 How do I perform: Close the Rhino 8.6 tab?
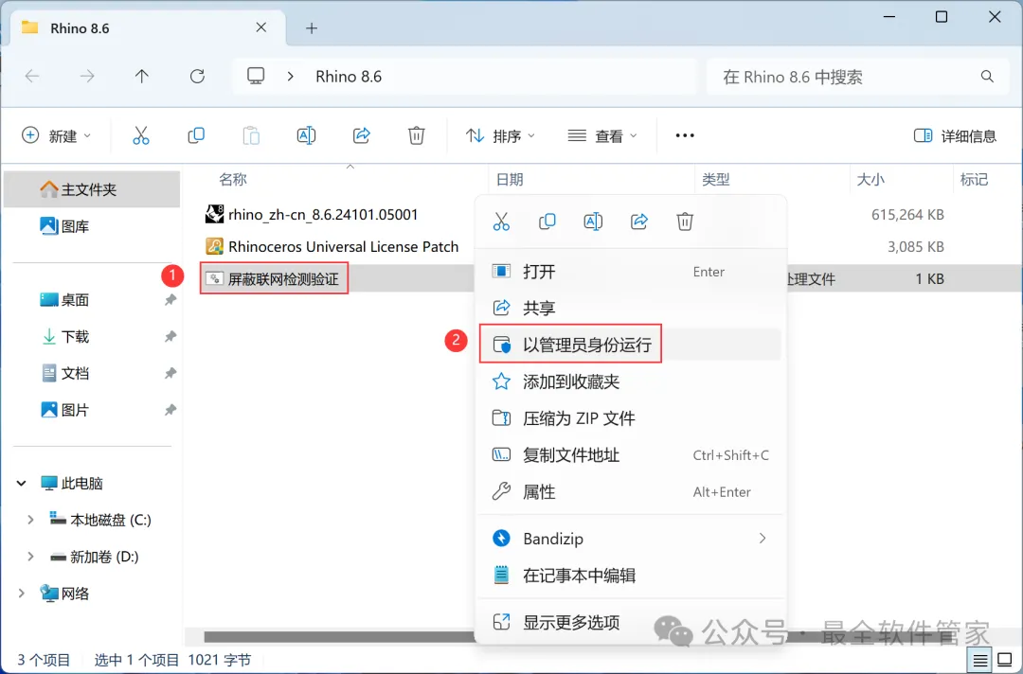pyautogui.click(x=261, y=27)
